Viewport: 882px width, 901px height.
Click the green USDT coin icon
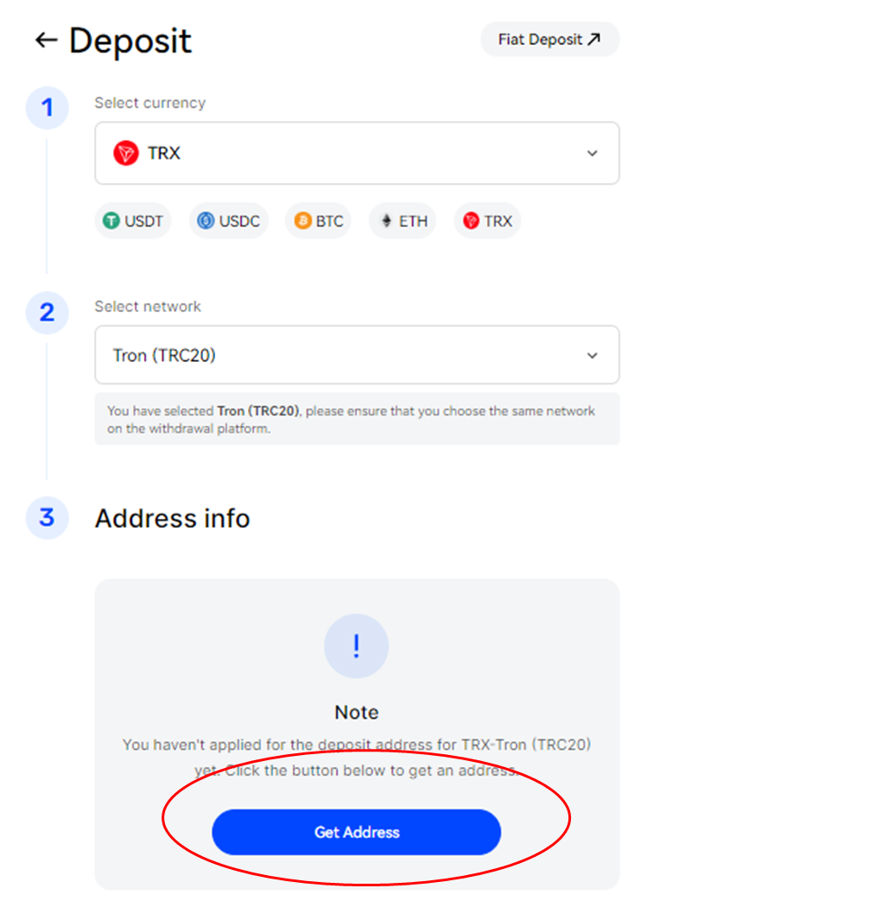click(x=111, y=220)
